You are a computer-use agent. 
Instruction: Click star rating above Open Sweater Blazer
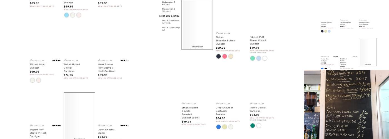pos(124,126)
